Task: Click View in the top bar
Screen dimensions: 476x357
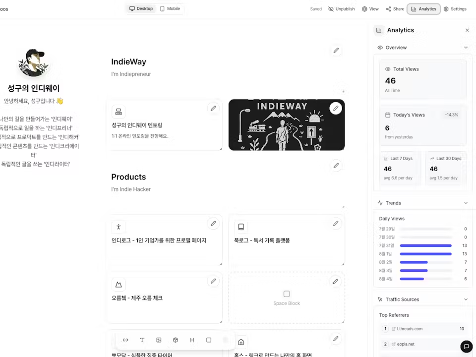Action: click(370, 9)
